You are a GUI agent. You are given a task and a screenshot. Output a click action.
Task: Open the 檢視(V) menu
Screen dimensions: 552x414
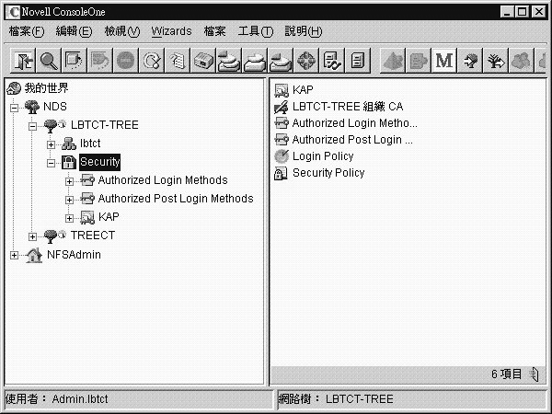pyautogui.click(x=122, y=31)
